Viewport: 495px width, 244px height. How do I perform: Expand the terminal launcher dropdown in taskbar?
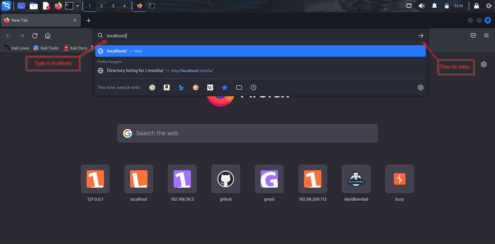77,5
